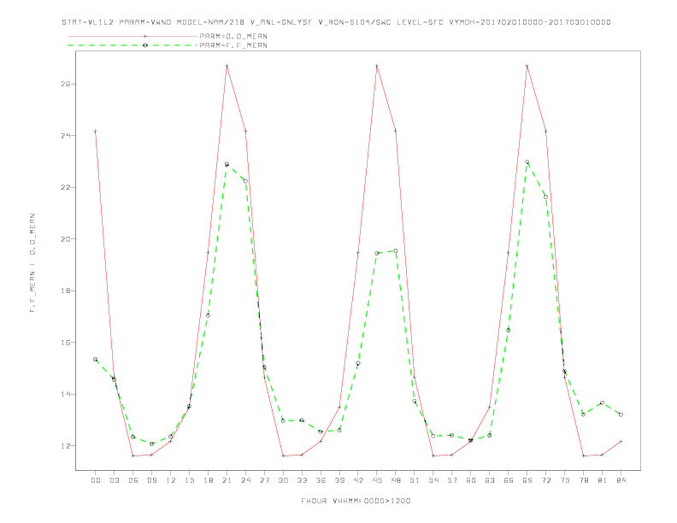This screenshot has width=677, height=523.
Task: Click the green circle data point at hour 00
Action: click(x=96, y=360)
